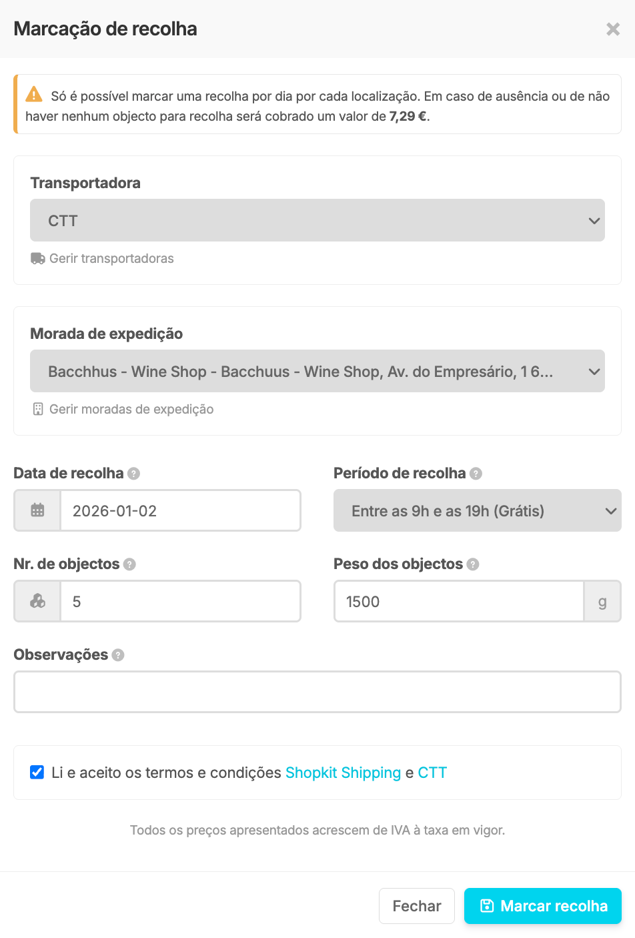Click the boxes icon beside object count
Viewport: 635px width, 938px height.
37,601
